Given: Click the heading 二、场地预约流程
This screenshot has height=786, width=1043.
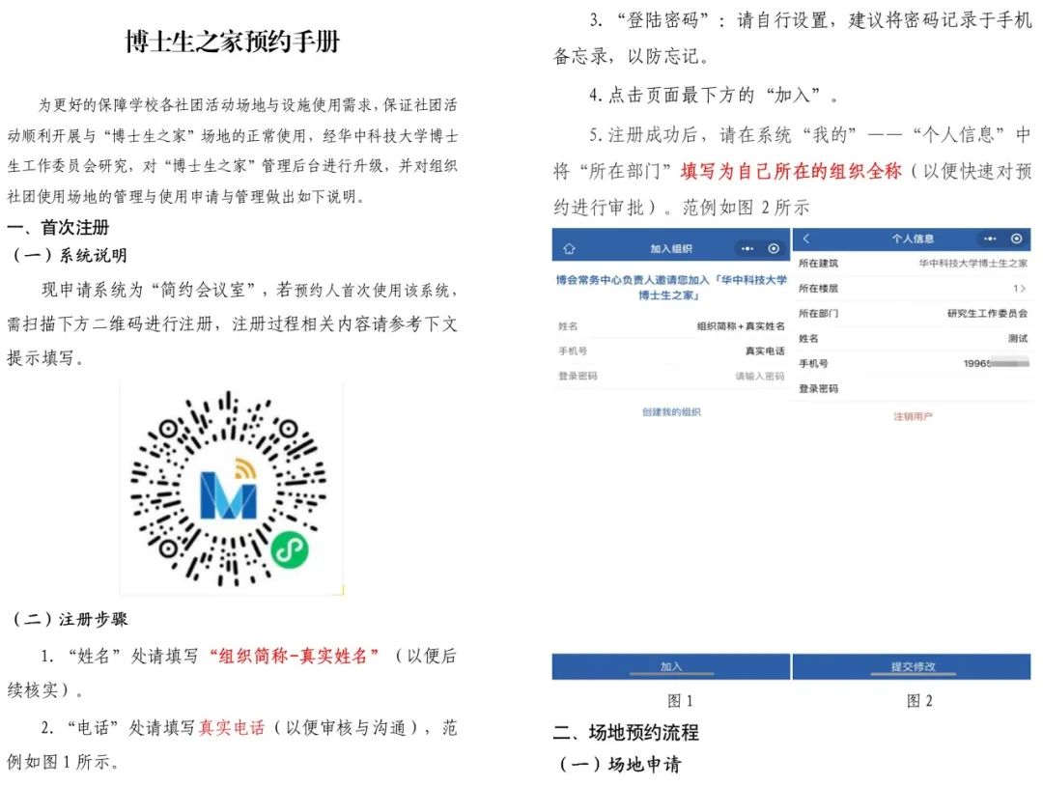Looking at the screenshot, I should coord(626,732).
